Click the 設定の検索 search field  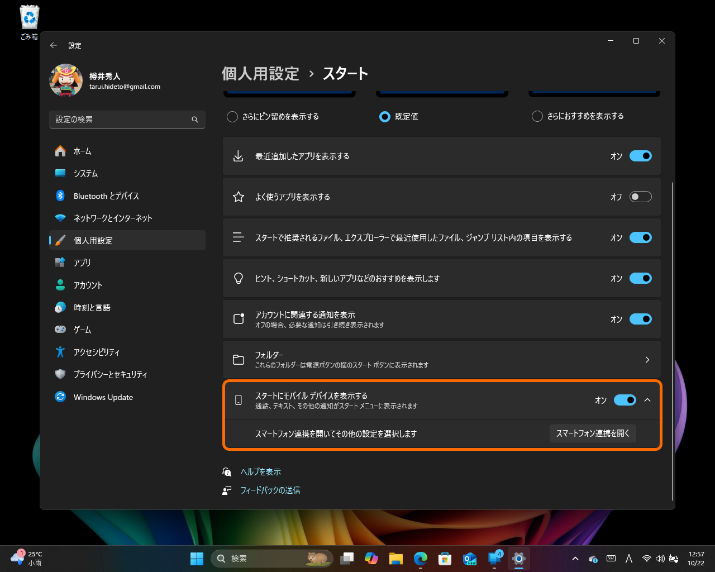click(127, 119)
